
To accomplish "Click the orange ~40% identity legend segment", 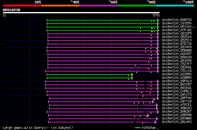I will point(60,6).
